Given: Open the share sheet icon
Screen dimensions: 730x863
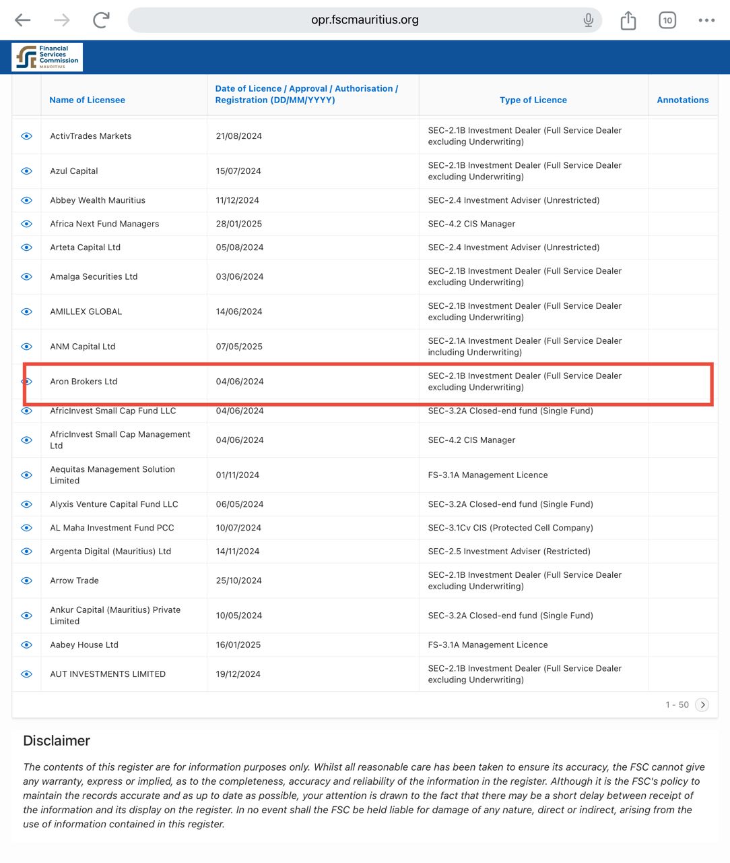Looking at the screenshot, I should pos(628,20).
